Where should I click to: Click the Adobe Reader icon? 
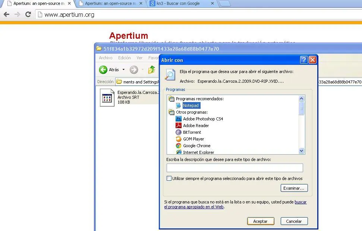[x=179, y=125]
